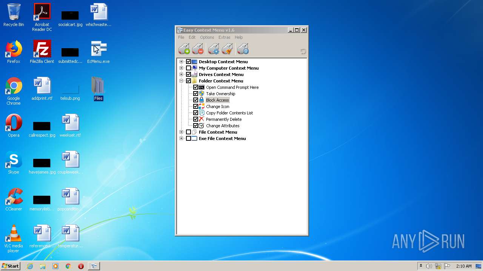Expand the File Context Menu node
The height and width of the screenshot is (271, 483).
[182, 132]
